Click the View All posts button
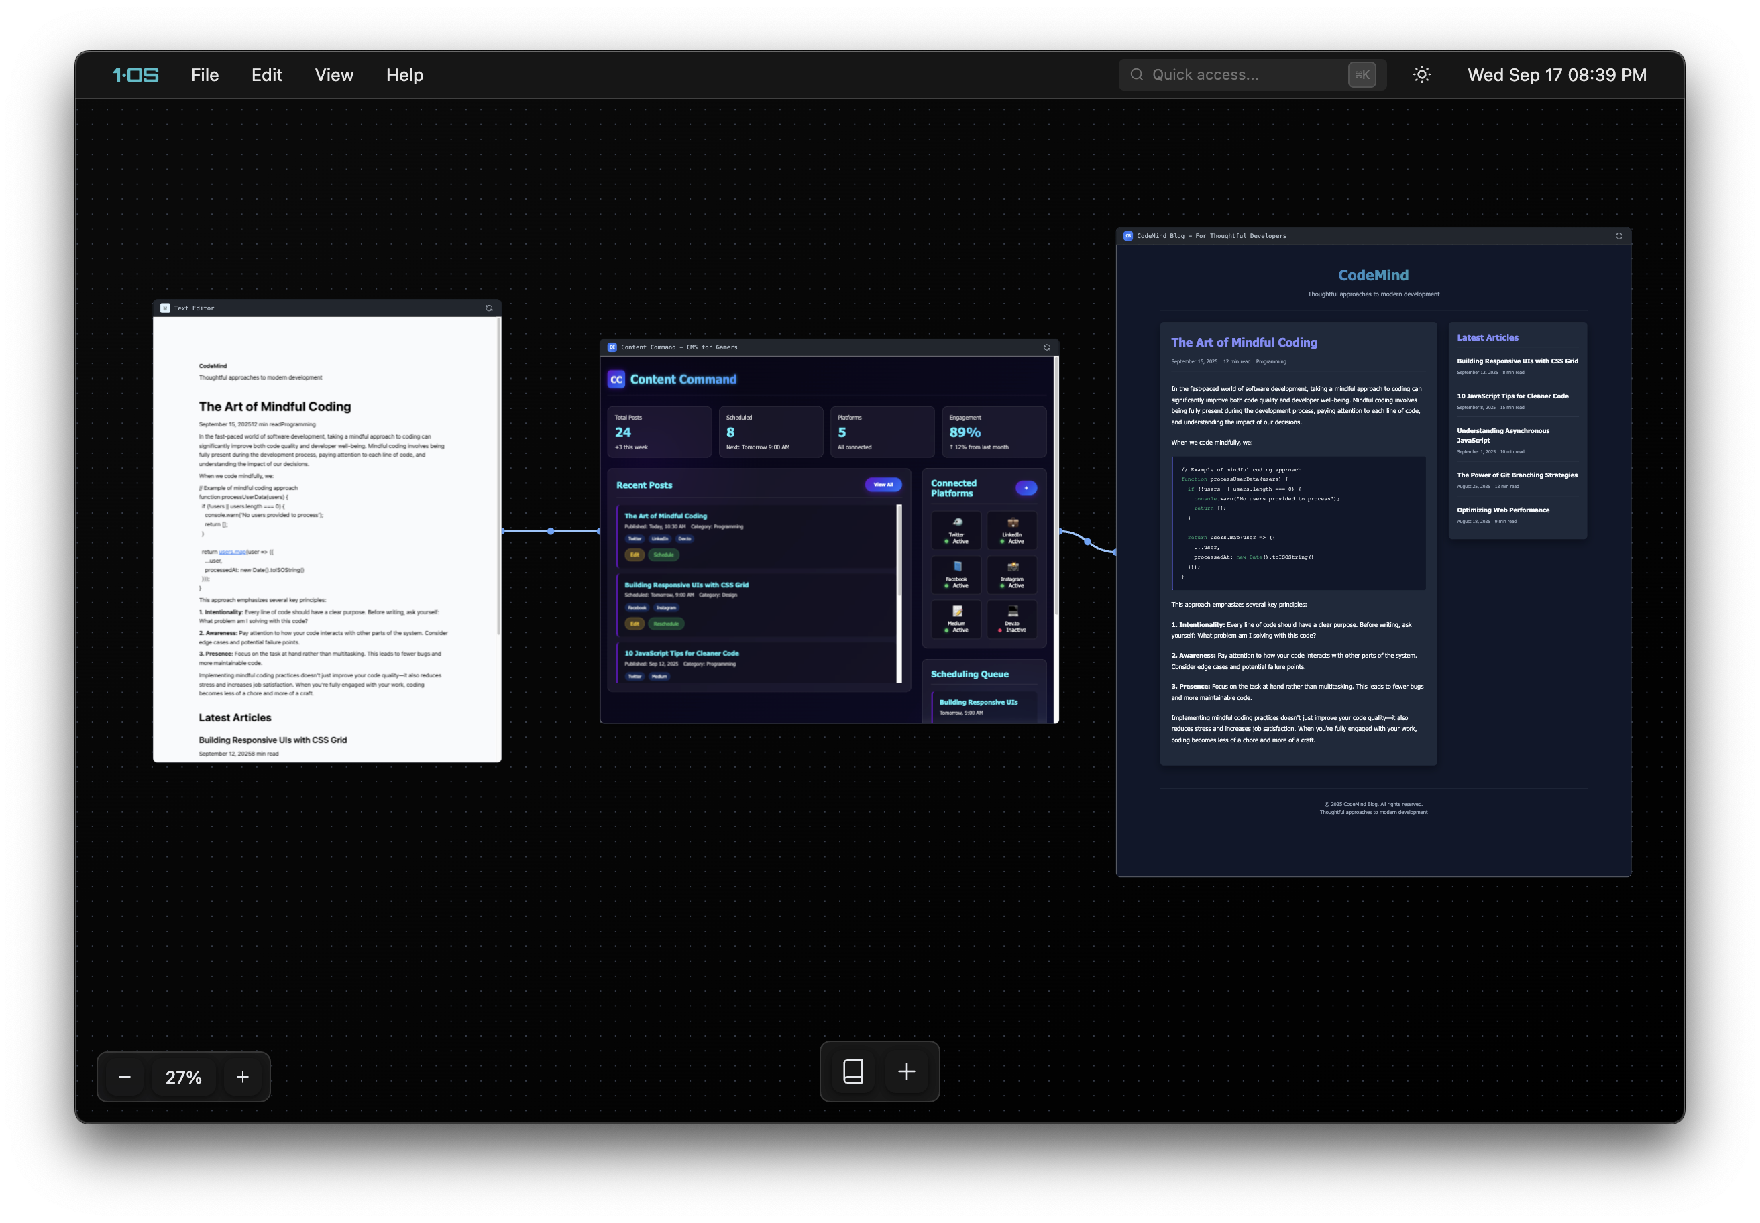 (883, 485)
